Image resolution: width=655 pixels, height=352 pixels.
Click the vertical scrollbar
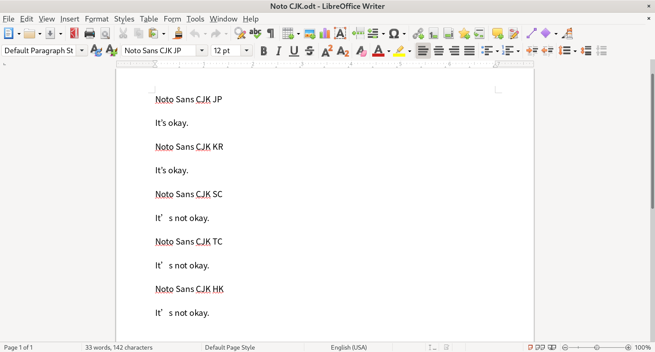[x=652, y=141]
